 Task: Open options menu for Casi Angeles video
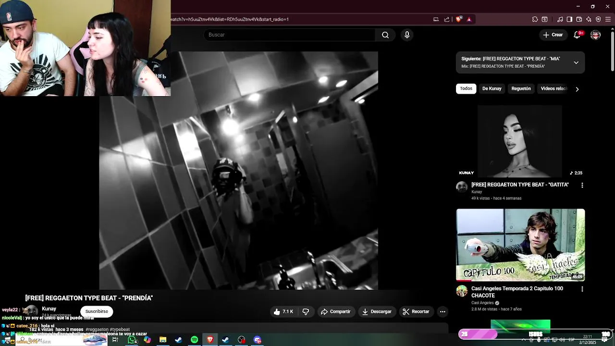(x=582, y=289)
